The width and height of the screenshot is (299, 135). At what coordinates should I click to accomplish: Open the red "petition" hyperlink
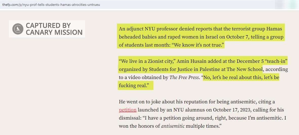(128, 110)
